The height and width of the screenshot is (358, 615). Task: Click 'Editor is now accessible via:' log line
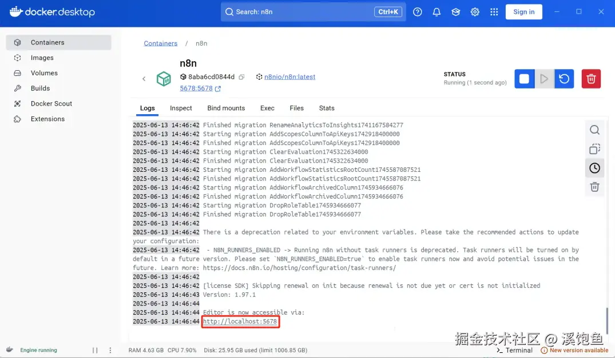click(253, 312)
